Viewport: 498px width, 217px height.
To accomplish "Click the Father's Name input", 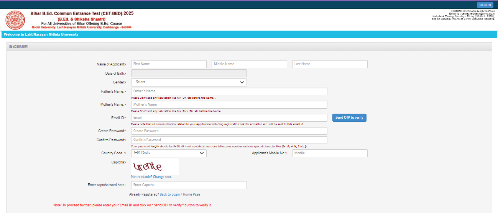I will point(229,91).
